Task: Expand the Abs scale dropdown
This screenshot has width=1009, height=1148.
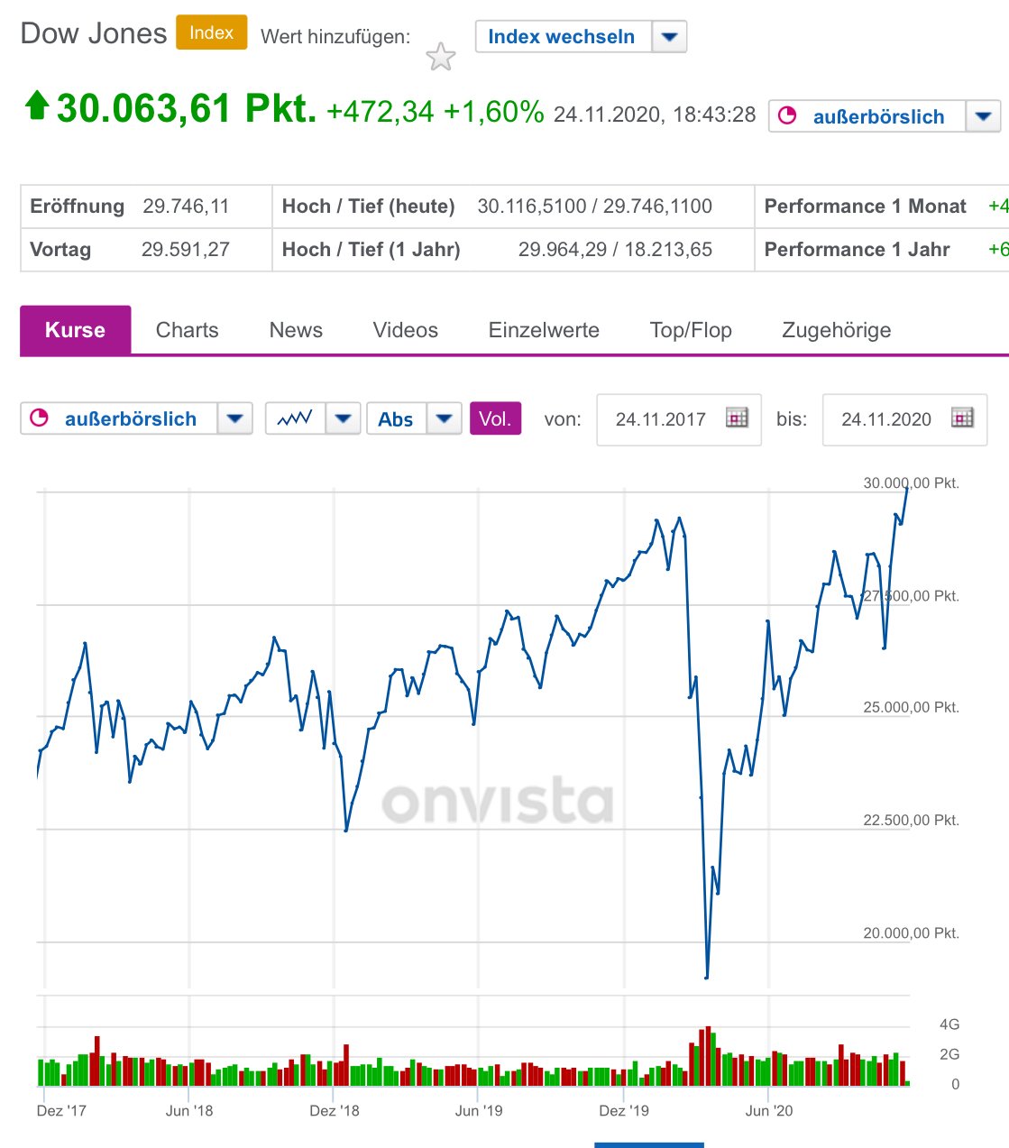Action: coord(444,418)
